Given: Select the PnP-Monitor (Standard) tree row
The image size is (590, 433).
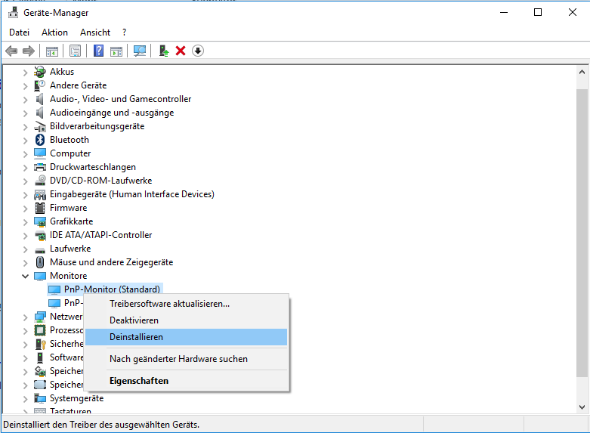Looking at the screenshot, I should point(105,289).
